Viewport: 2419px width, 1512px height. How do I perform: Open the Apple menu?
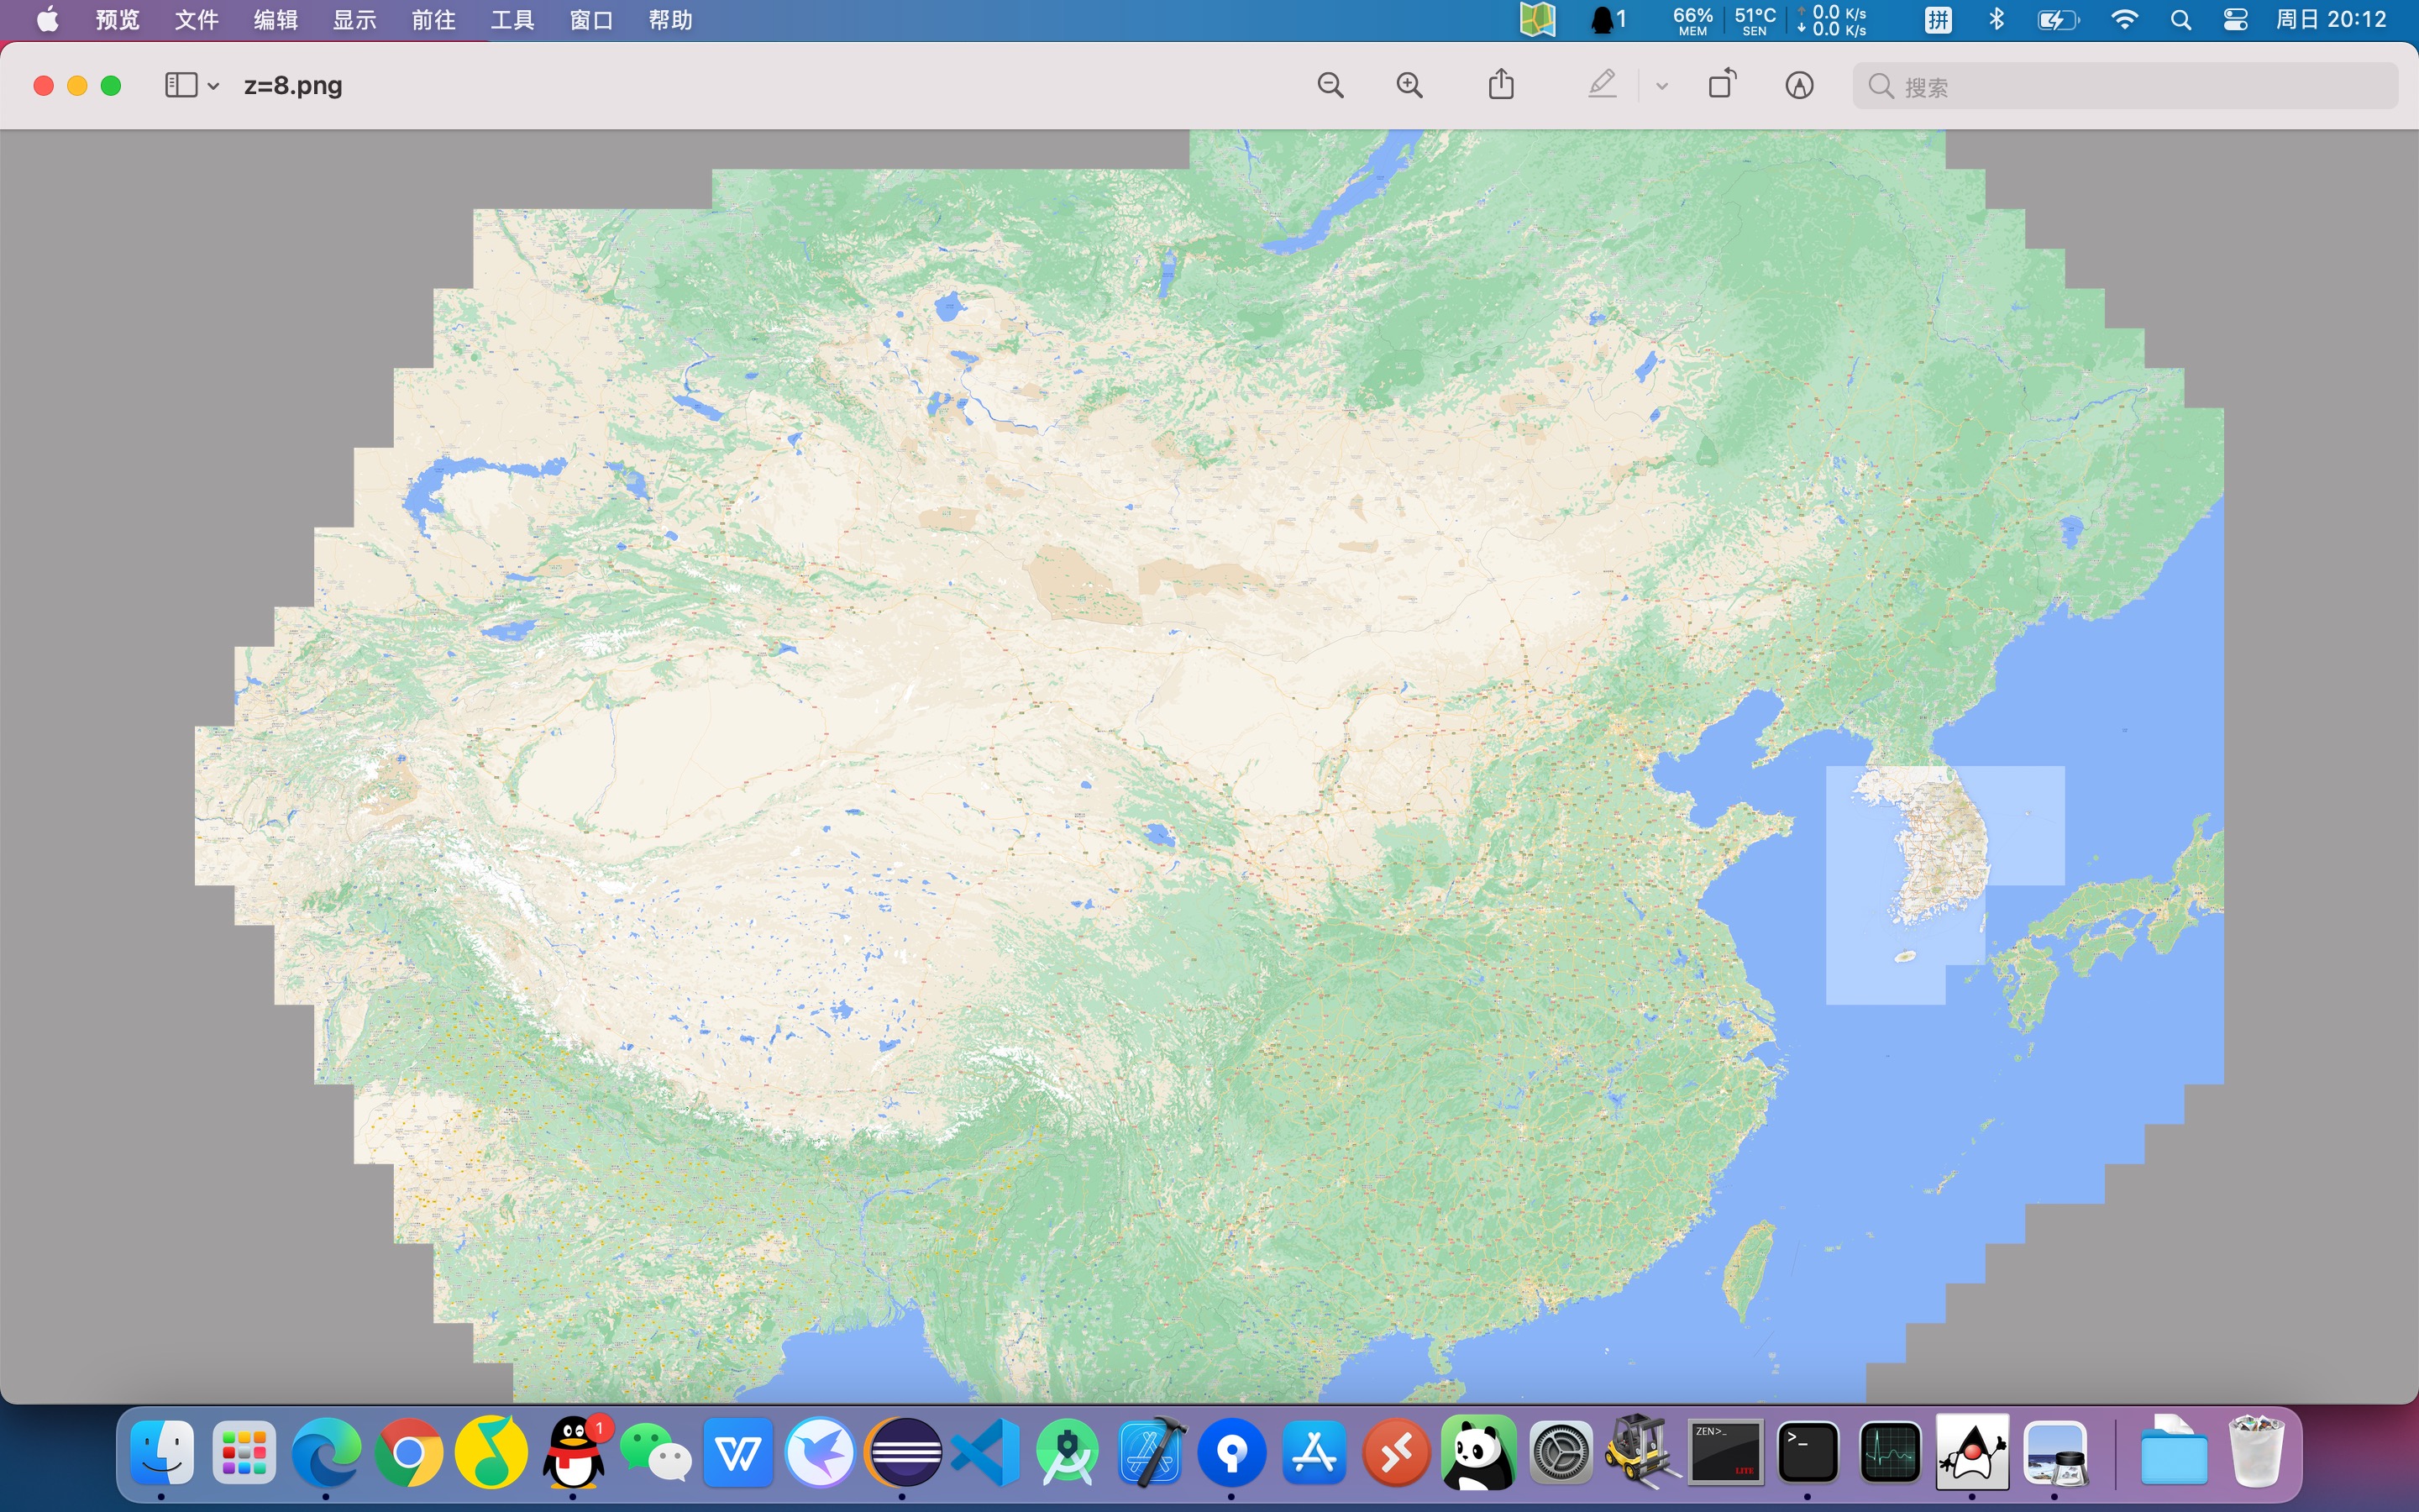(47, 19)
